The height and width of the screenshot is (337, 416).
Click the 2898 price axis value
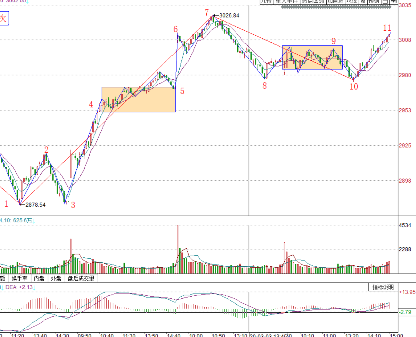coord(405,181)
